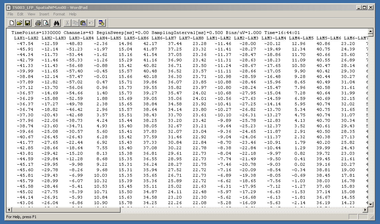Click the vertical scrollbar down arrow
This screenshot has width=380, height=224.
coord(370,204)
